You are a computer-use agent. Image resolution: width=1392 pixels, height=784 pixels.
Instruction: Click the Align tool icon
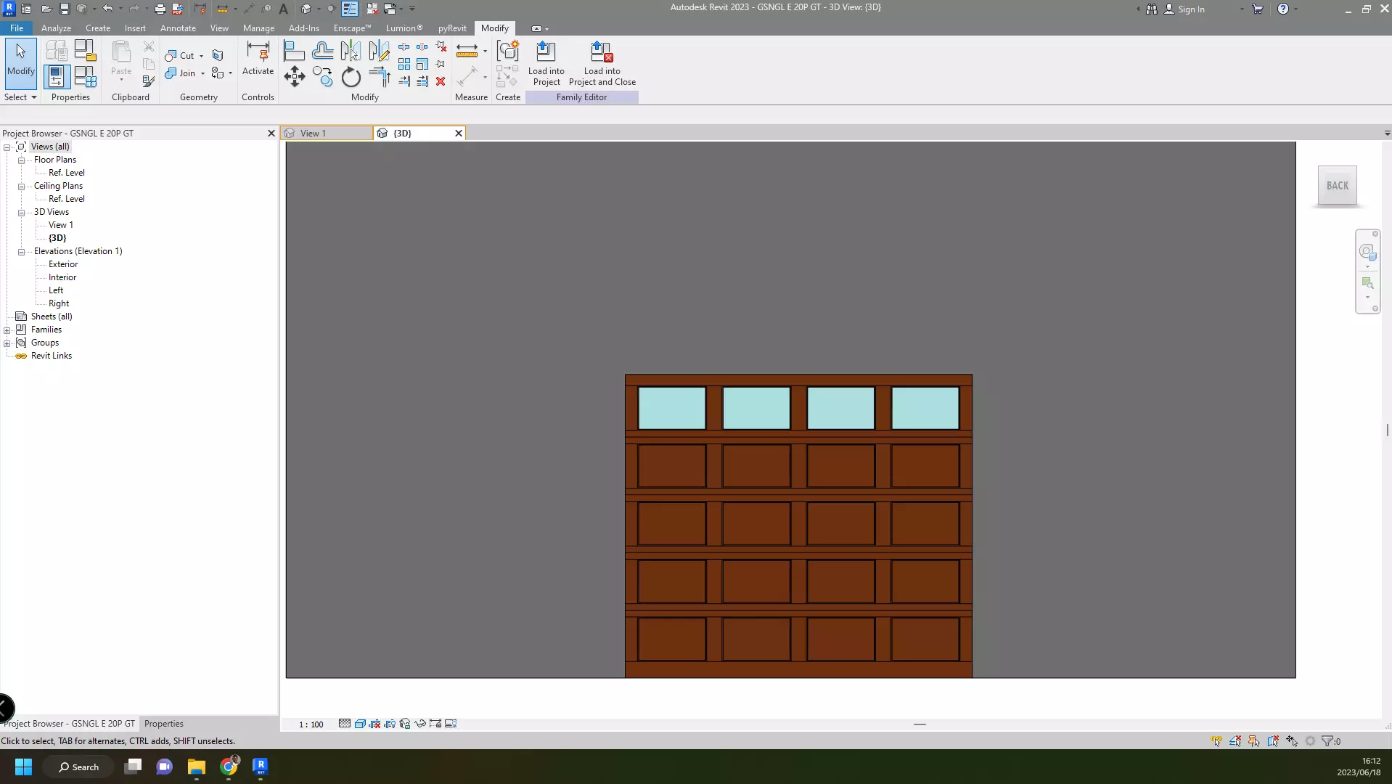click(x=294, y=52)
